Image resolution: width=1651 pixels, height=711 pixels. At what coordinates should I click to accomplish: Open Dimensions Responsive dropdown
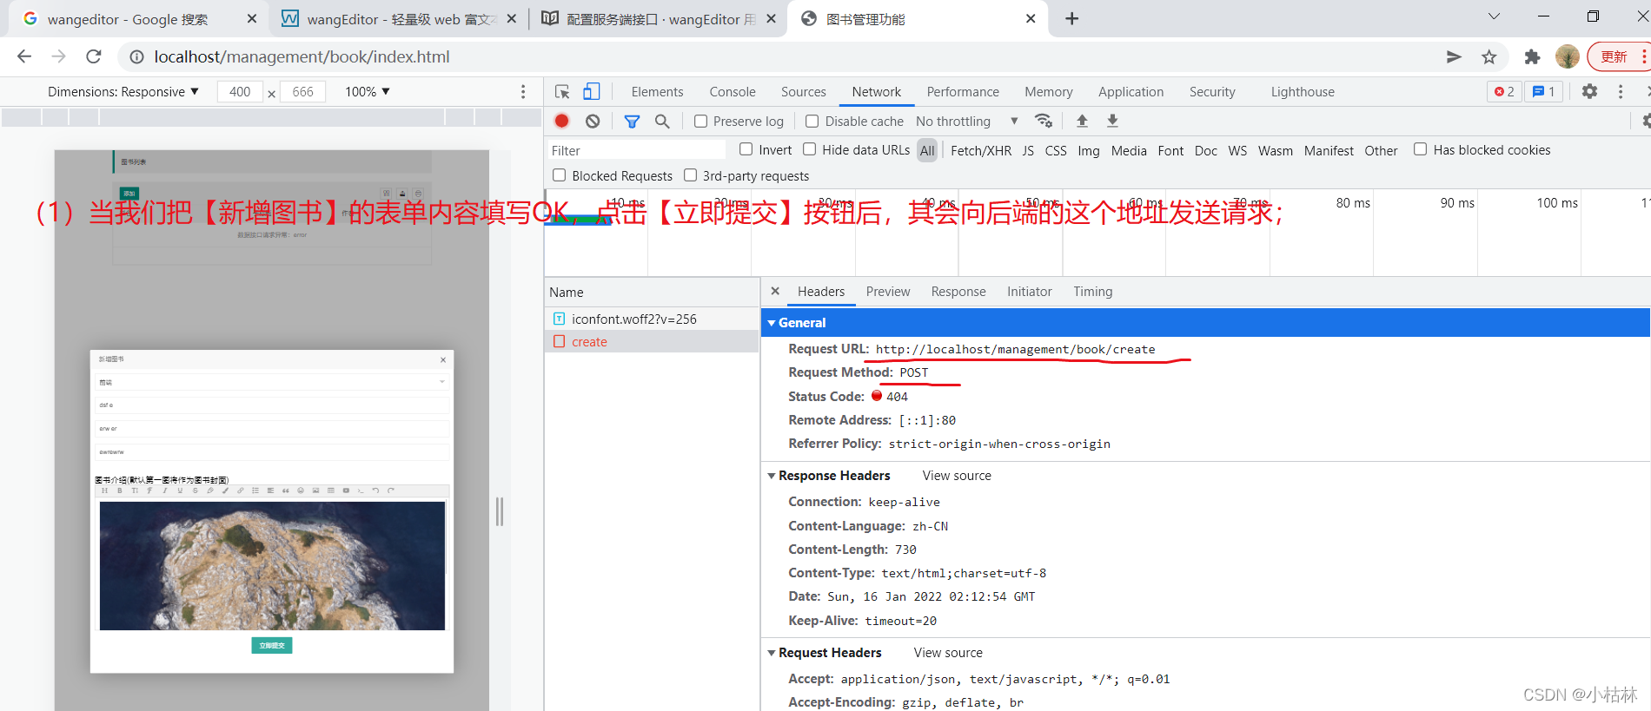[x=123, y=92]
